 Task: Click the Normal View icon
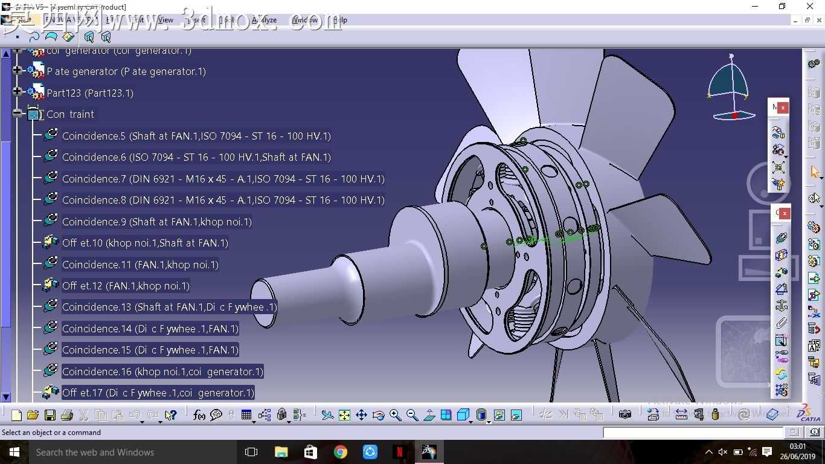click(429, 415)
